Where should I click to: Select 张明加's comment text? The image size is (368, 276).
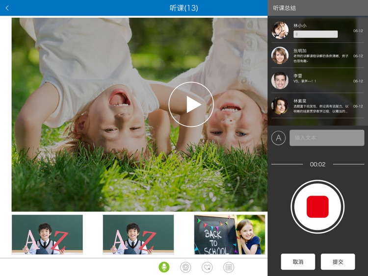(320, 58)
